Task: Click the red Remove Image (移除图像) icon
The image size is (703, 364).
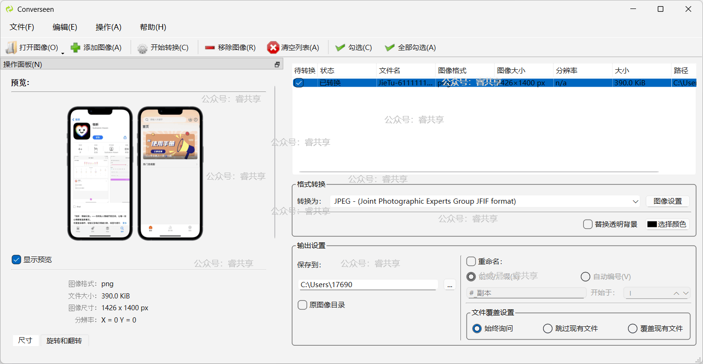Action: (210, 48)
